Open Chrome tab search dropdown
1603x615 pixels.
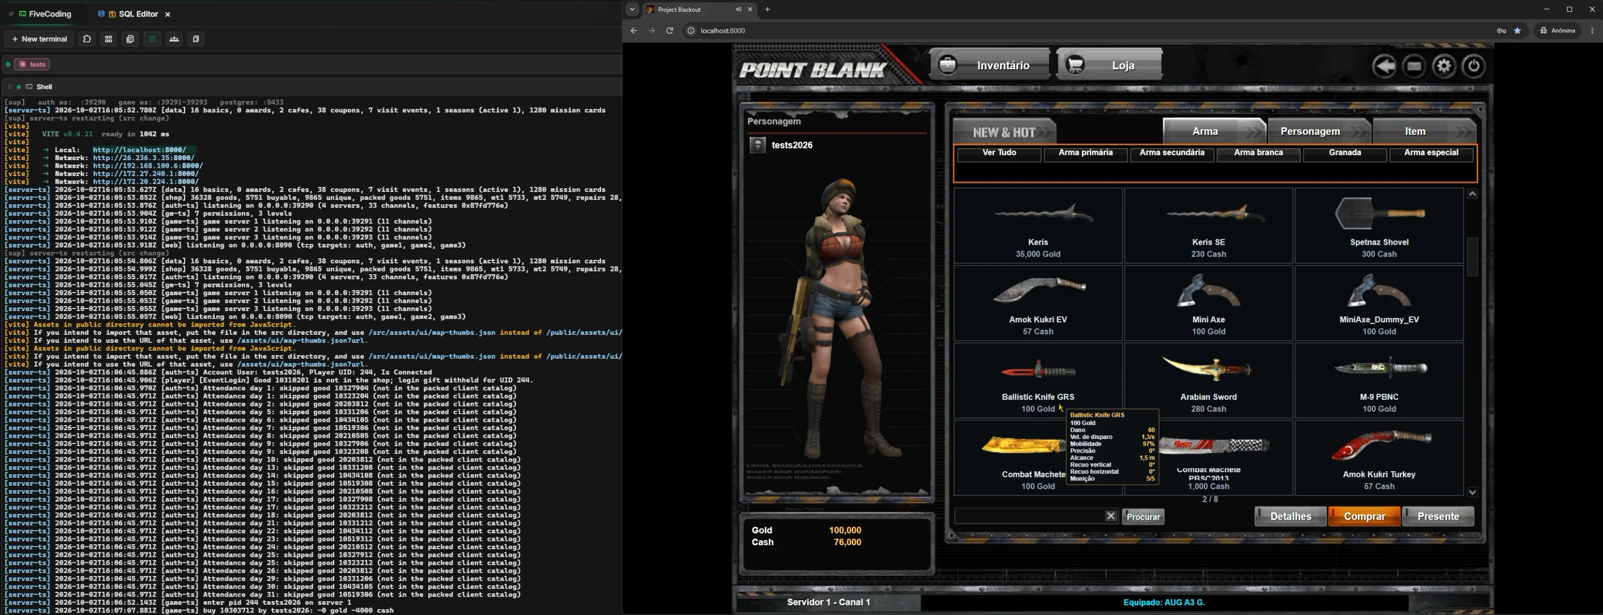click(x=632, y=9)
